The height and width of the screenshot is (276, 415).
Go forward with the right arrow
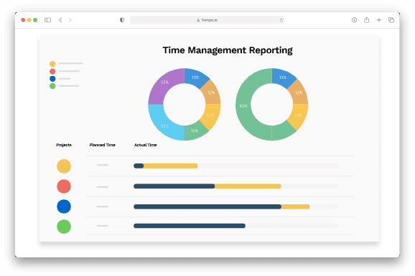pyautogui.click(x=70, y=20)
